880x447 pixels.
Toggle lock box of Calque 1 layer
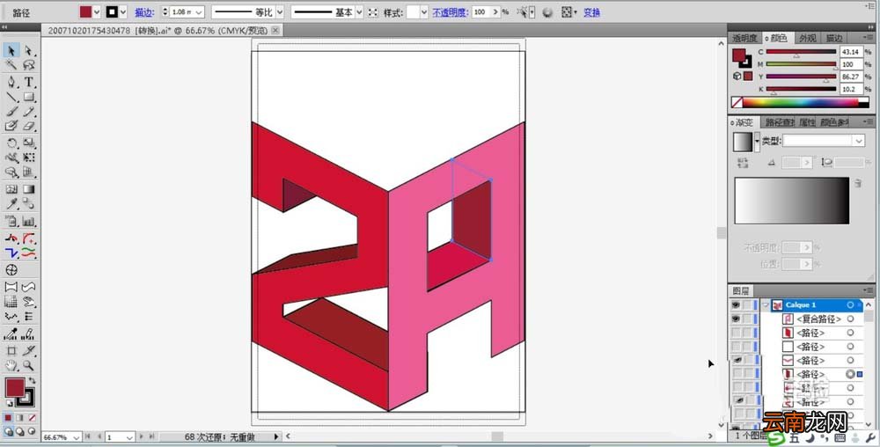(748, 305)
